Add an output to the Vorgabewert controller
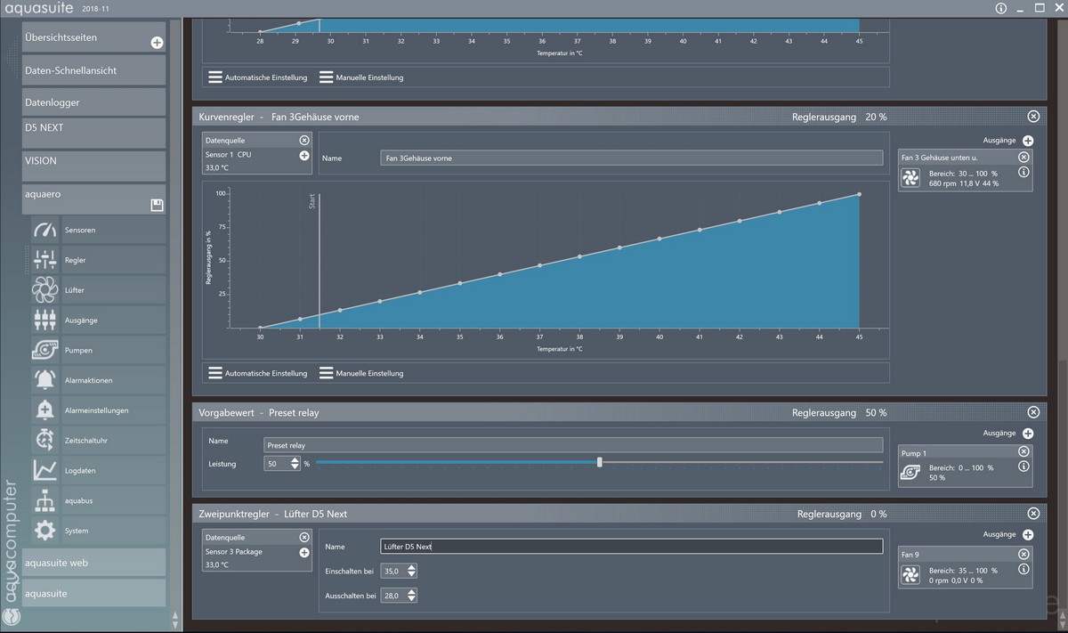Screen dimensions: 1068x633 1028,434
